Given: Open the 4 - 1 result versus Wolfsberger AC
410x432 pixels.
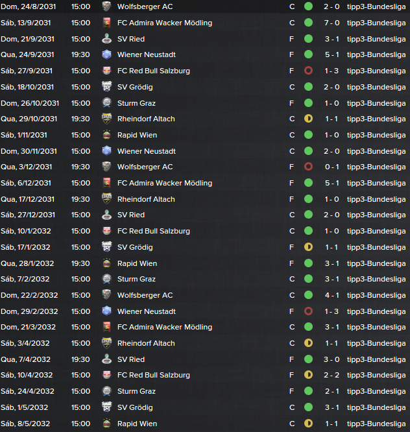Looking at the screenshot, I should tap(332, 295).
